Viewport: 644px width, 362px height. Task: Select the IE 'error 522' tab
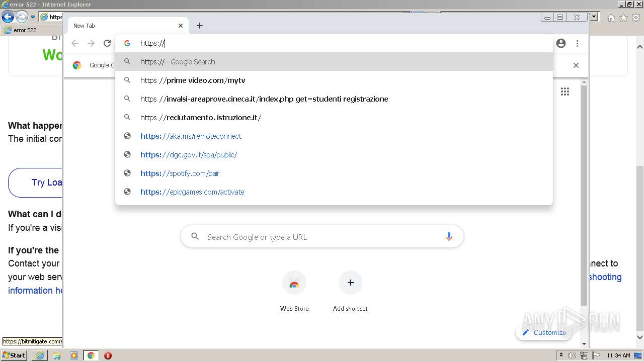click(x=30, y=30)
